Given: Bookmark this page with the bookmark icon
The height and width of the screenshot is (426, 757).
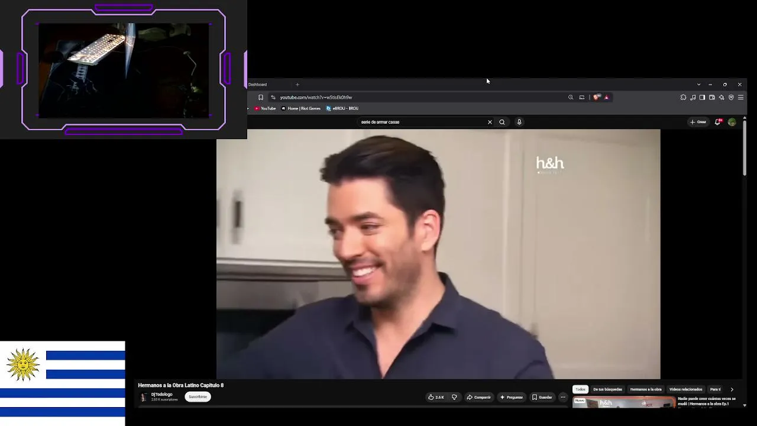Looking at the screenshot, I should [261, 97].
